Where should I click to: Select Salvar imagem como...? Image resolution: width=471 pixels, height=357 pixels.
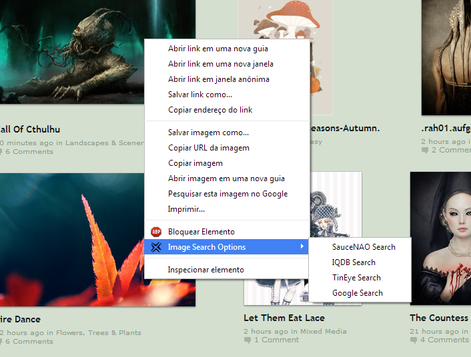coord(227,133)
